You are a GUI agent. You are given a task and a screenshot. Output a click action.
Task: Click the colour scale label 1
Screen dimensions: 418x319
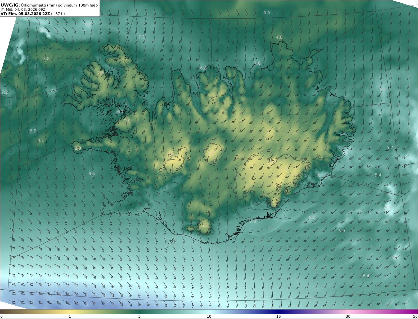point(70,316)
